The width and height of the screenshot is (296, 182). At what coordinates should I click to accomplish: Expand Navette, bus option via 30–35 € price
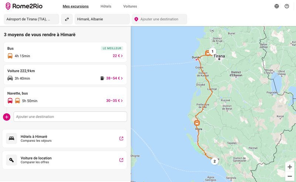point(114,101)
